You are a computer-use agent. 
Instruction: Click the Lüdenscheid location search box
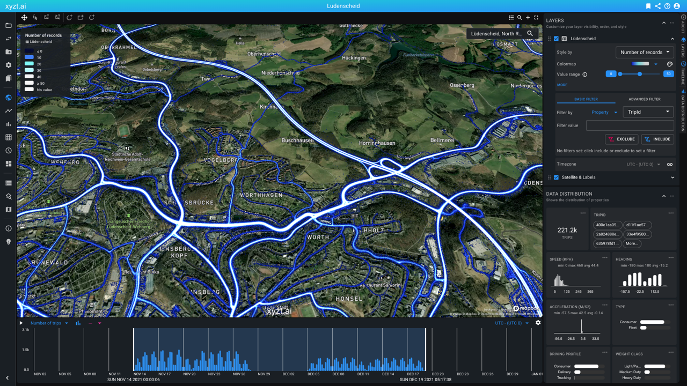(502, 33)
